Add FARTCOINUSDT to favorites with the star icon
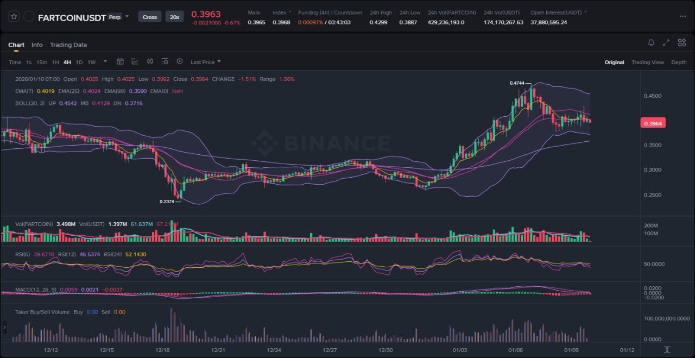The image size is (695, 358). (14, 17)
